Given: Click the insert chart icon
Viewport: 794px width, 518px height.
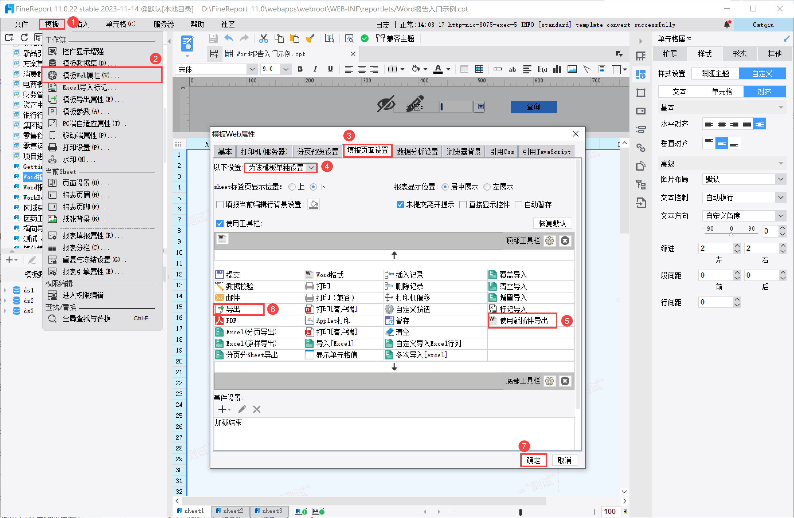Looking at the screenshot, I should coord(557,69).
